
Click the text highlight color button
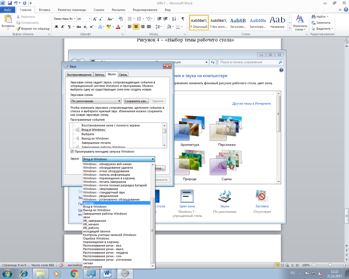[109, 27]
